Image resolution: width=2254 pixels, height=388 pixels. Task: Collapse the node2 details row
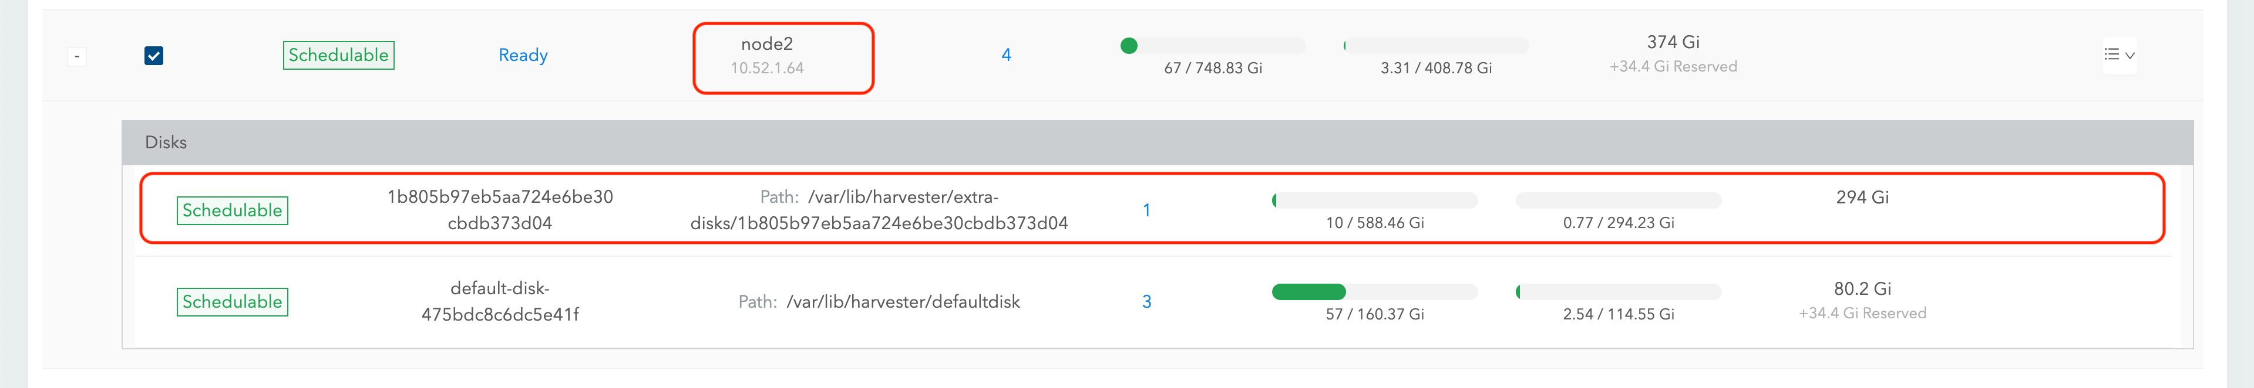tap(77, 55)
